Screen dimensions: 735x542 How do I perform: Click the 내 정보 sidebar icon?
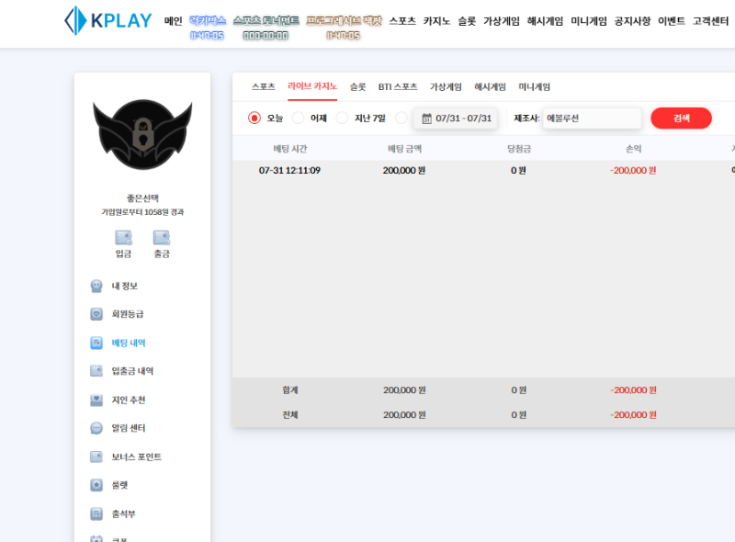tap(96, 286)
